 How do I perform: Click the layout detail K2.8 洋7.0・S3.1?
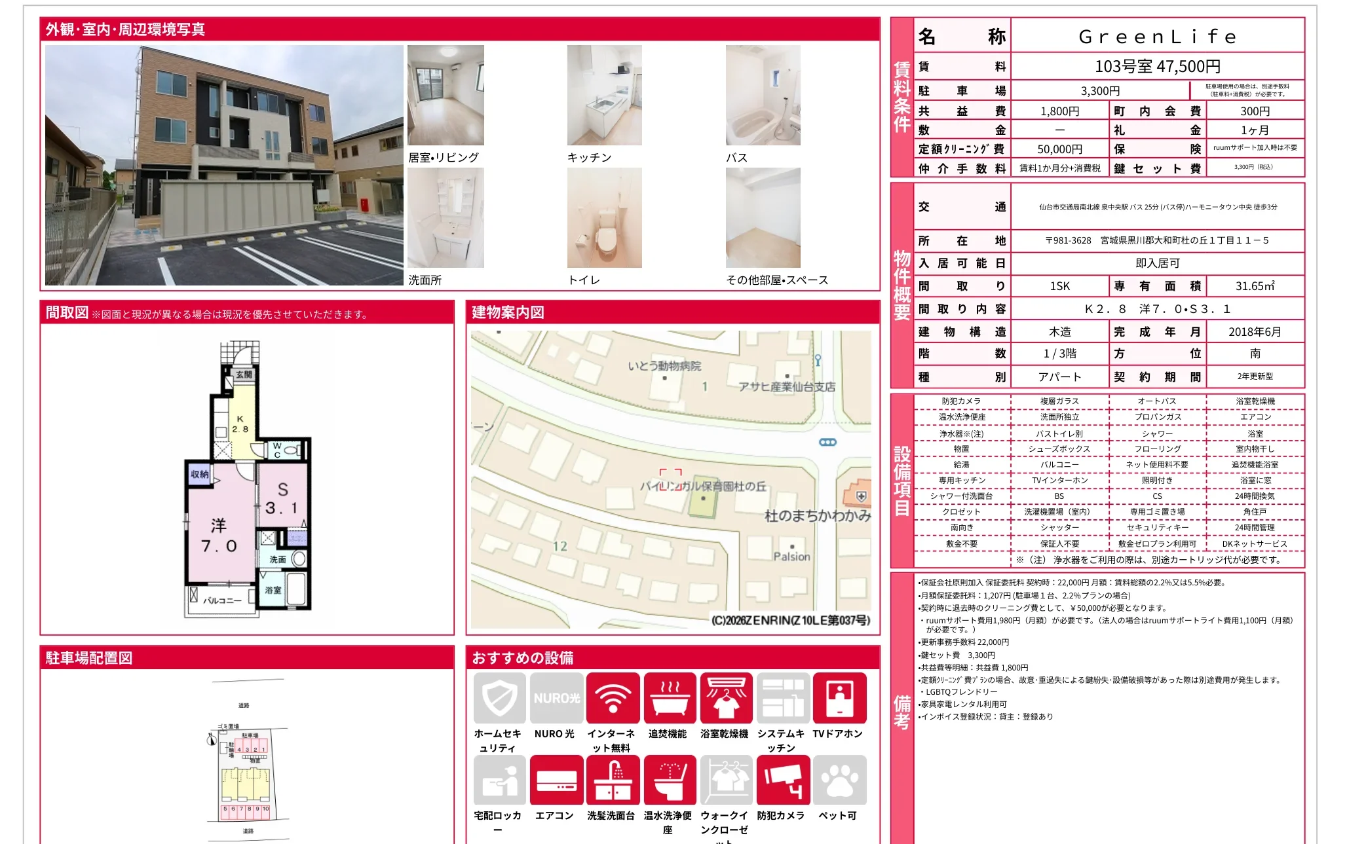pos(1158,309)
